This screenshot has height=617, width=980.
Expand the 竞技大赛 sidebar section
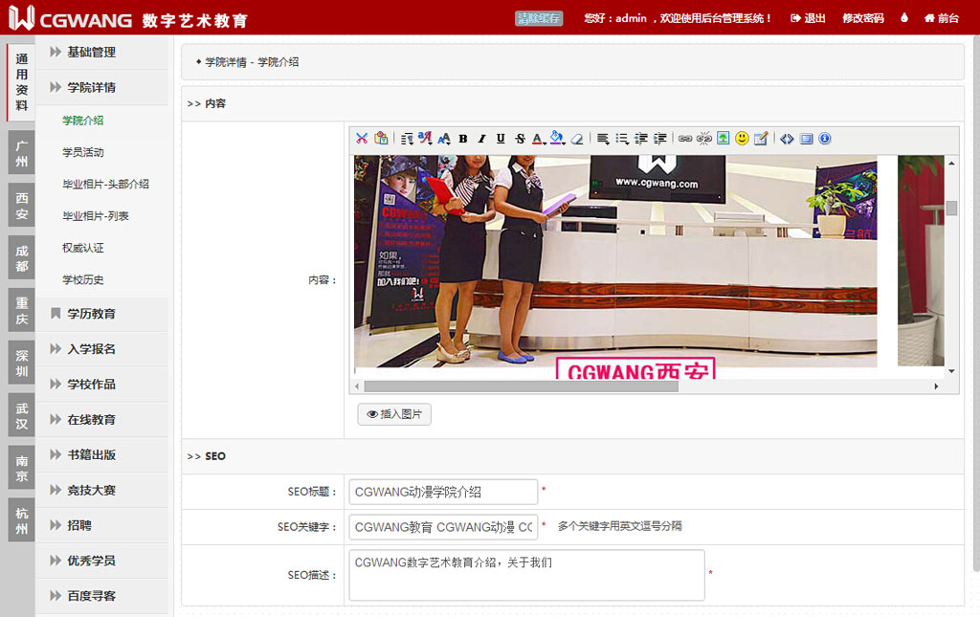click(101, 490)
